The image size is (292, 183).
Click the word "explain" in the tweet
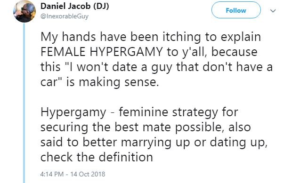pyautogui.click(x=241, y=37)
